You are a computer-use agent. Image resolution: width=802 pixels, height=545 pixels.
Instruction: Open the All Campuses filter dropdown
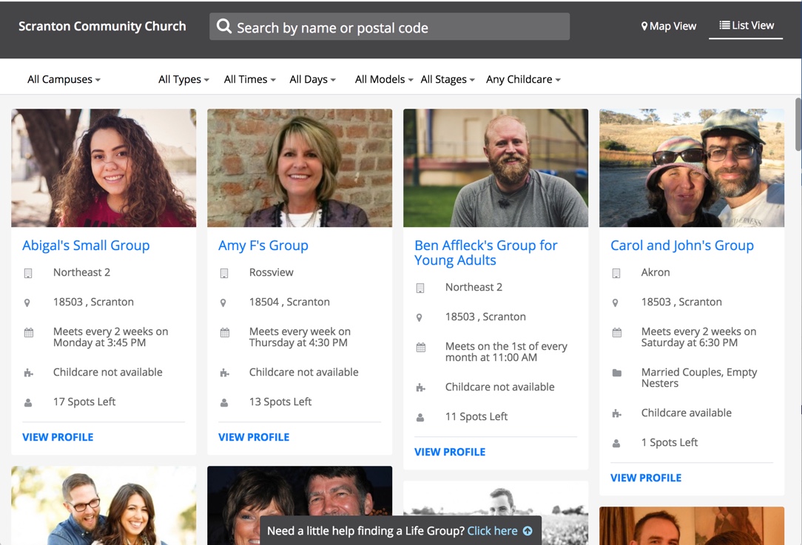tap(64, 79)
